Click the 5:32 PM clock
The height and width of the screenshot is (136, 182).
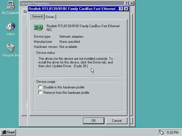click(173, 132)
